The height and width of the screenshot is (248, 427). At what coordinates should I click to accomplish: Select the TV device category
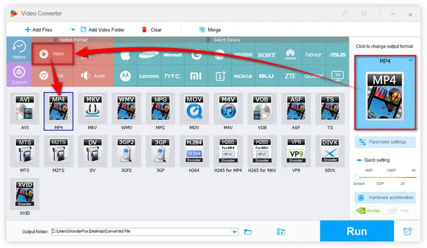pos(337,76)
